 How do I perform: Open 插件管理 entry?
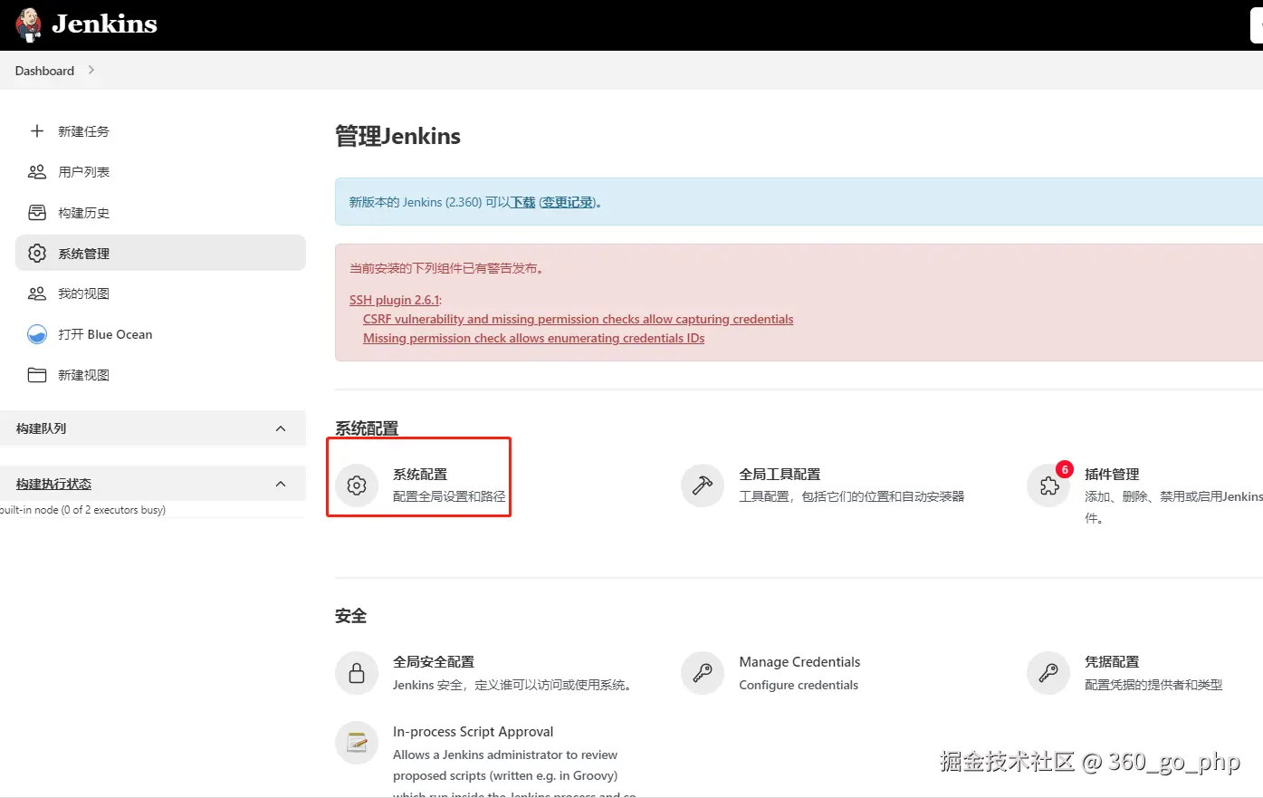[x=1112, y=474]
